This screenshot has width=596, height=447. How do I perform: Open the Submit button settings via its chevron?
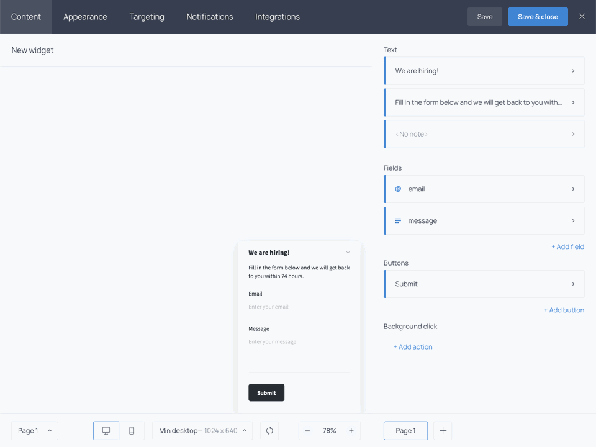tap(572, 284)
